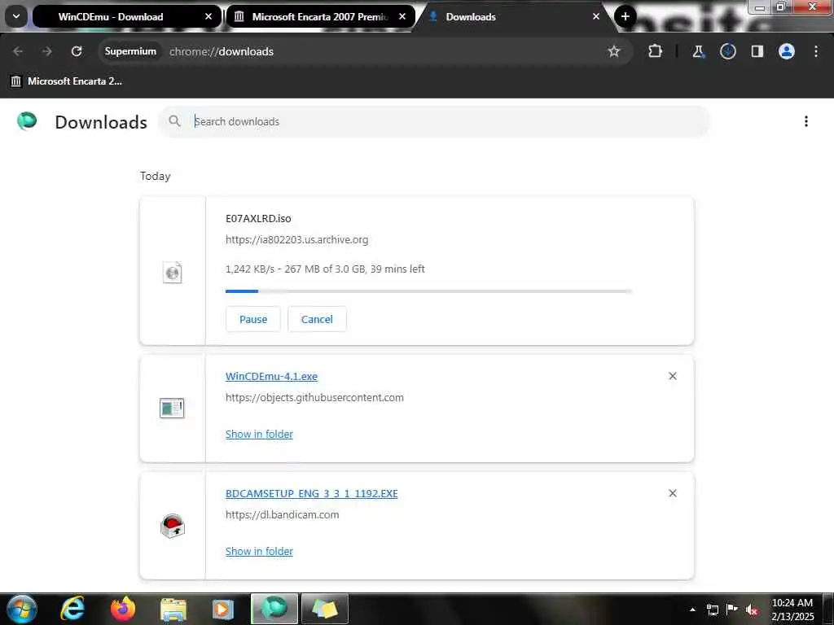Open the tab search dropdown arrow
The width and height of the screenshot is (834, 625).
pos(16,16)
